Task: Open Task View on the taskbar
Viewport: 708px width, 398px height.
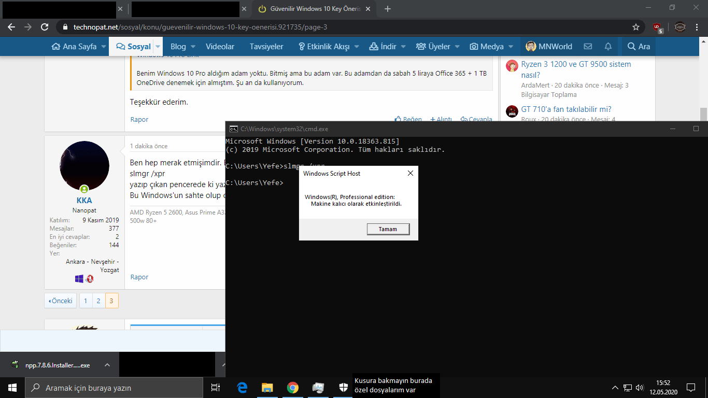Action: click(x=216, y=387)
